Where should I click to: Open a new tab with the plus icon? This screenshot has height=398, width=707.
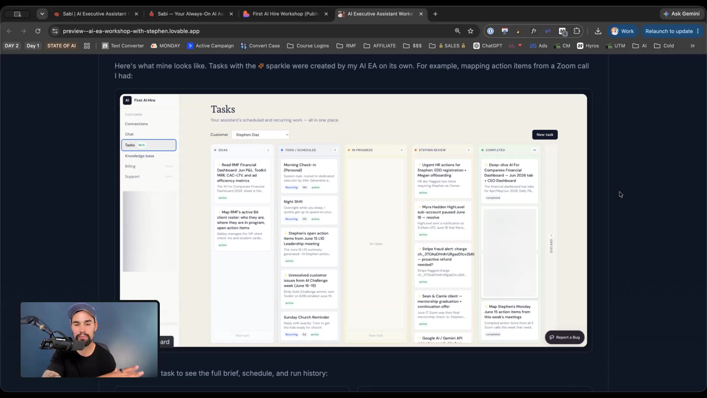pos(435,14)
